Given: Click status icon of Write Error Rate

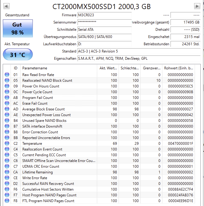Looking at the screenshot, I should [x=7, y=178].
